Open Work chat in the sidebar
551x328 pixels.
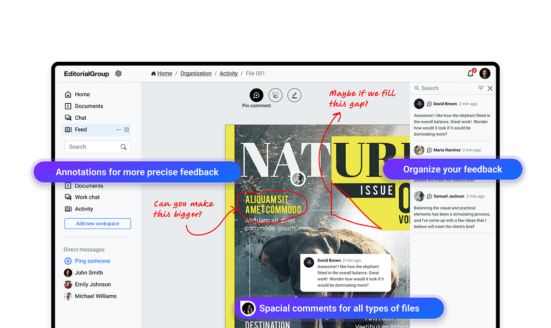[x=87, y=197]
